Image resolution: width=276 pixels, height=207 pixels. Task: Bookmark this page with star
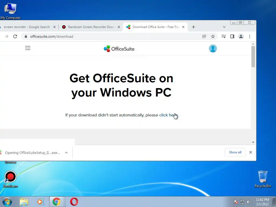point(213,36)
